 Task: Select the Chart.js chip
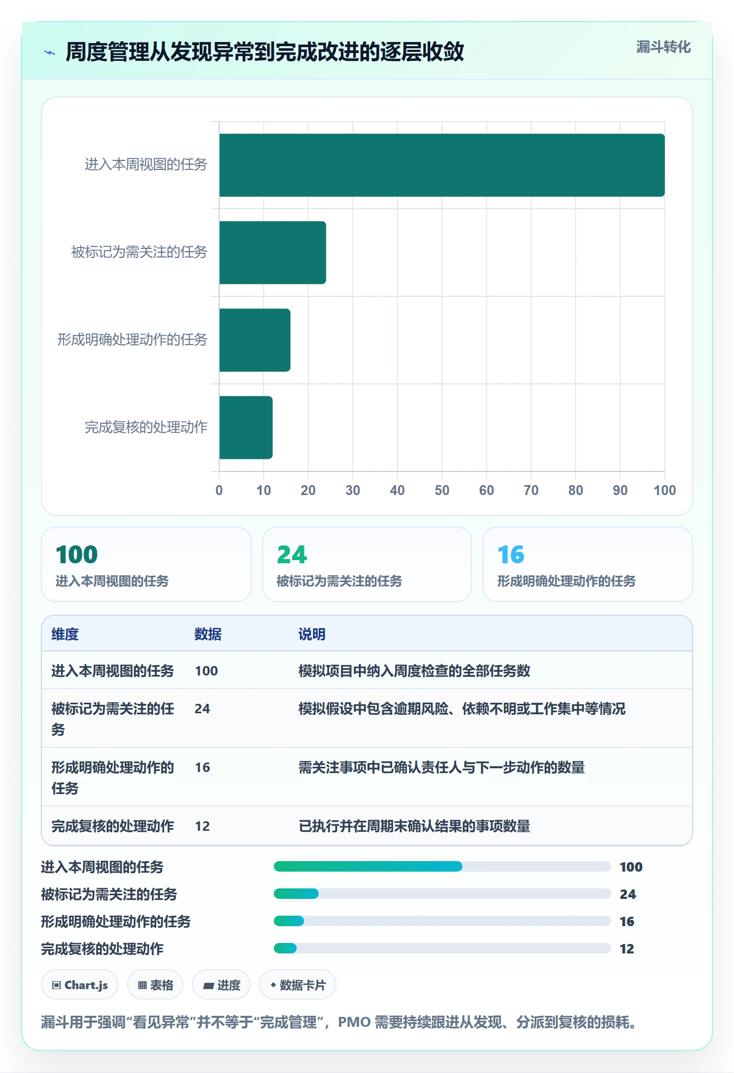80,985
